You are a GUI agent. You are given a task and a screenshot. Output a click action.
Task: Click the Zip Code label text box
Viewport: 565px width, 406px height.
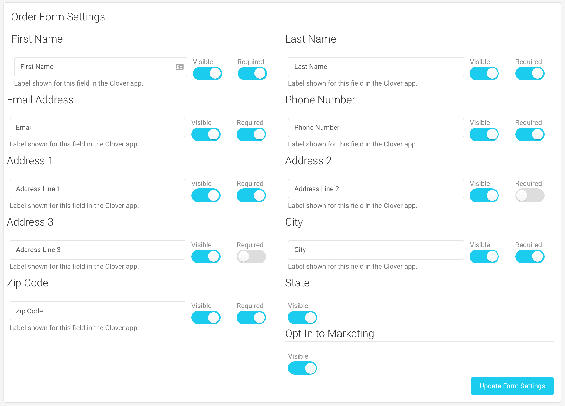pyautogui.click(x=98, y=311)
